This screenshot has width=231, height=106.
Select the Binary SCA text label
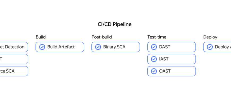point(114,47)
